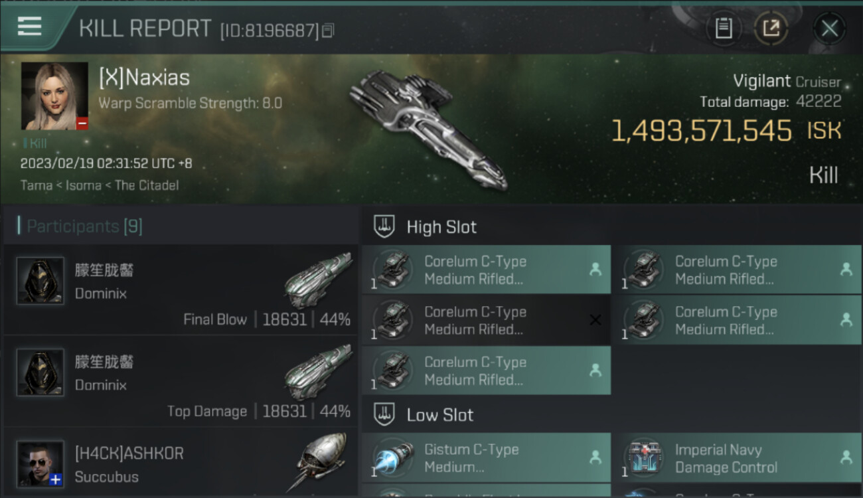This screenshot has height=498, width=863.
Task: Close the kill report window
Action: point(829,29)
